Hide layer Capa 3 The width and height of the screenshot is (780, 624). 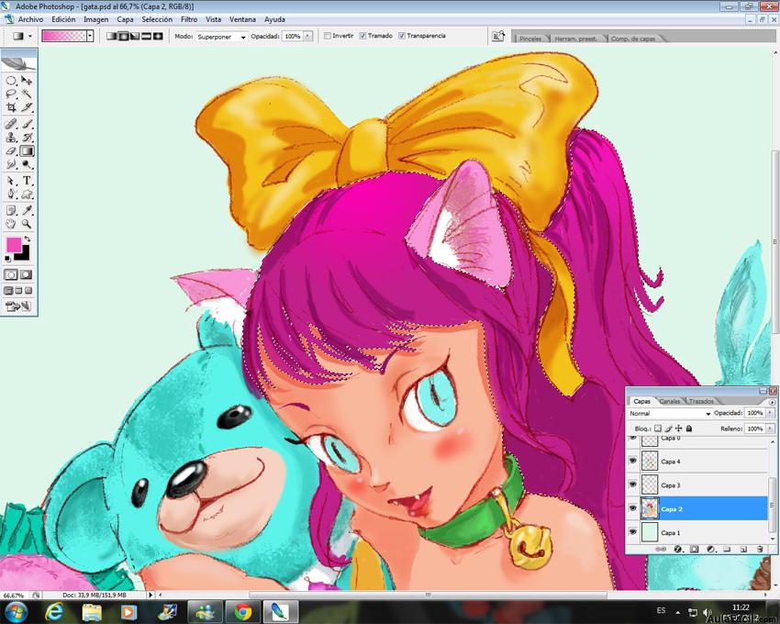tap(633, 485)
